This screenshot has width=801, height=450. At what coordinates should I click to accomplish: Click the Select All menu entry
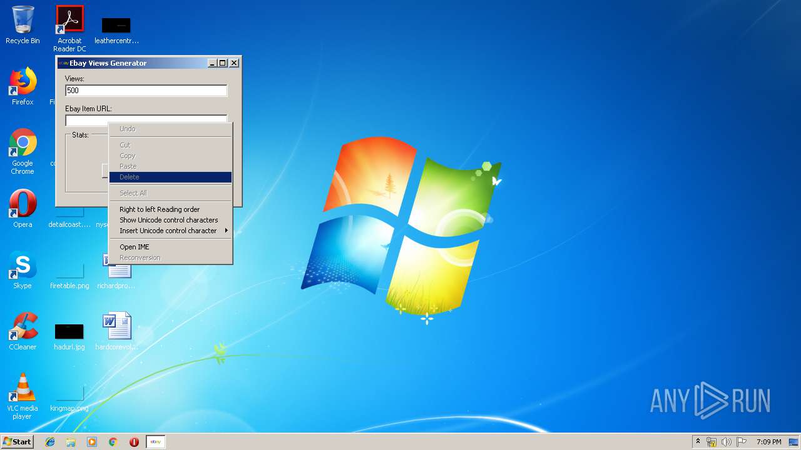[170, 193]
